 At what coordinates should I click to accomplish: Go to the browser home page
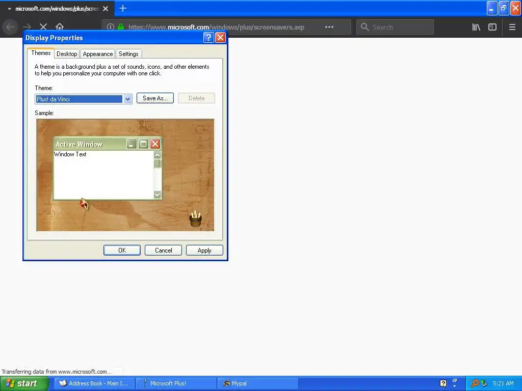tap(60, 26)
